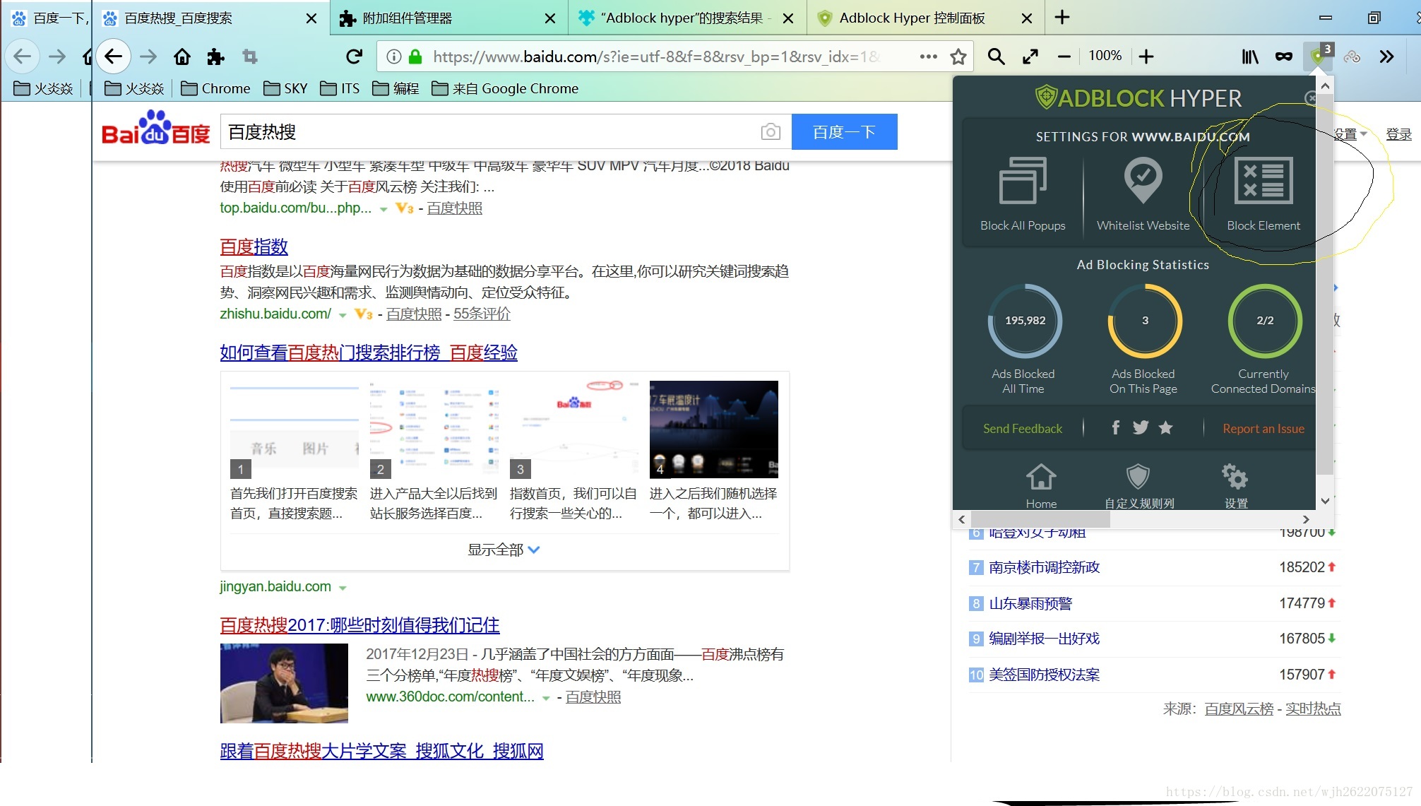Open the SKY bookmarks folder
Image resolution: width=1421 pixels, height=806 pixels.
tap(285, 88)
